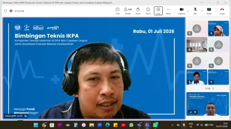Open the clock and date flyout
The width and height of the screenshot is (231, 129).
pyautogui.click(x=222, y=125)
